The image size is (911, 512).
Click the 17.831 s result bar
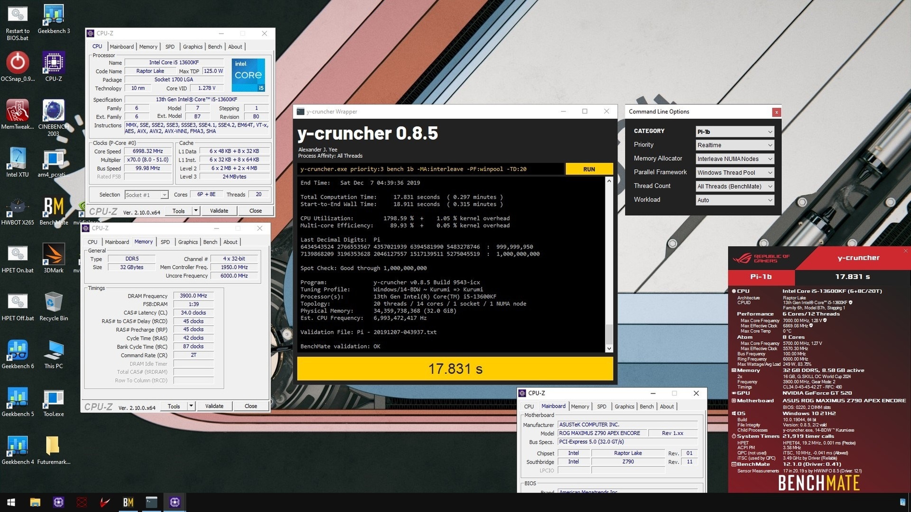[x=455, y=369]
